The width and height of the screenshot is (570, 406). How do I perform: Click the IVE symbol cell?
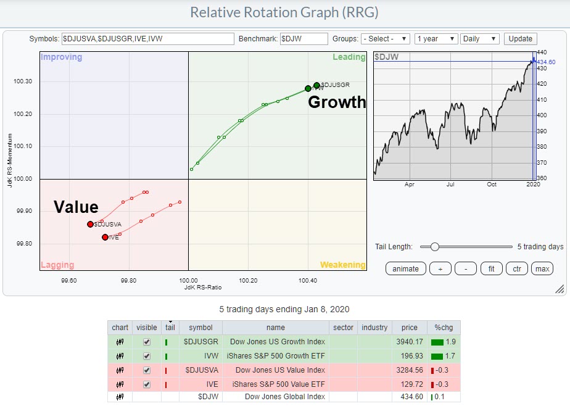pyautogui.click(x=200, y=384)
